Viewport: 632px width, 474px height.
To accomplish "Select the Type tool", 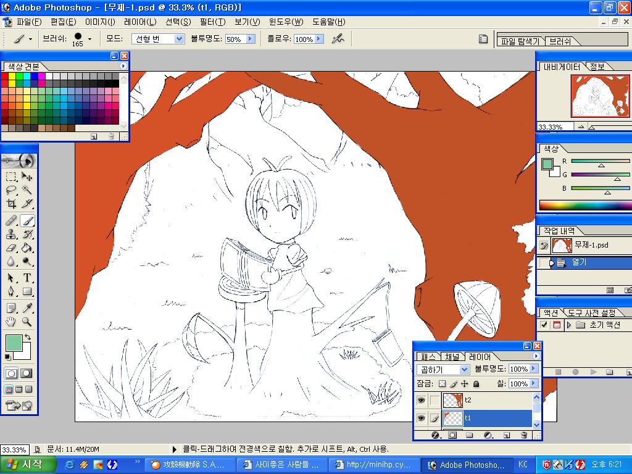I will [27, 278].
